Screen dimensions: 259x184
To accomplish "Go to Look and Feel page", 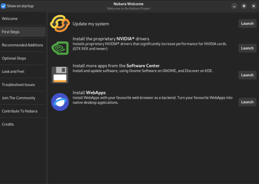I will pos(23,71).
